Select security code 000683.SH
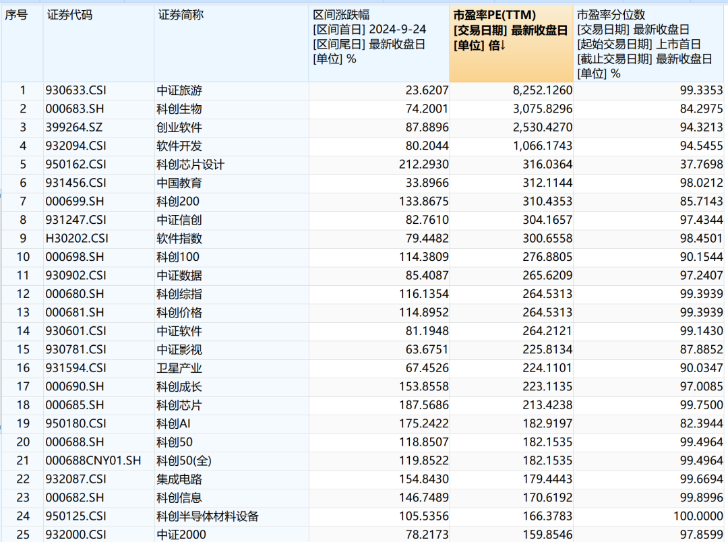Viewport: 728px width, 542px height. [75, 109]
